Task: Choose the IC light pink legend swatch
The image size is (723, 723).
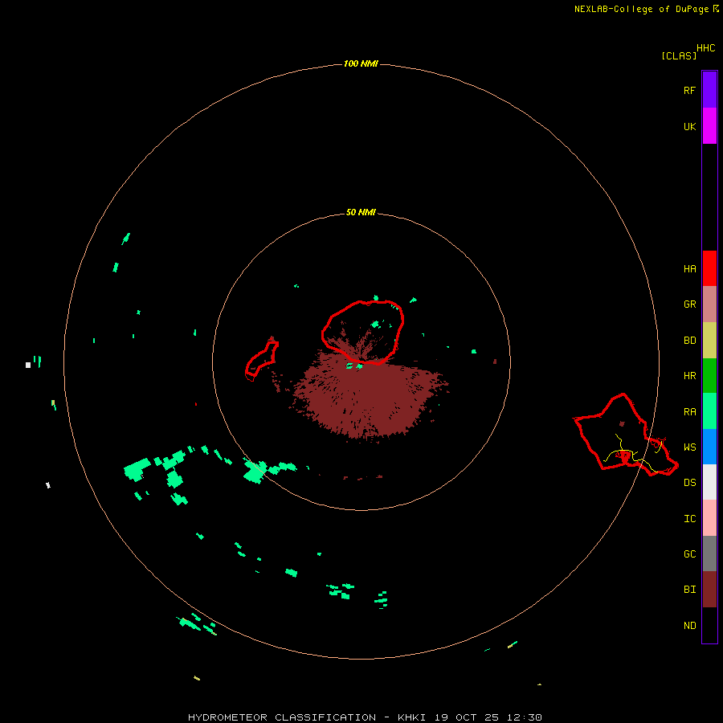Action: coord(709,518)
